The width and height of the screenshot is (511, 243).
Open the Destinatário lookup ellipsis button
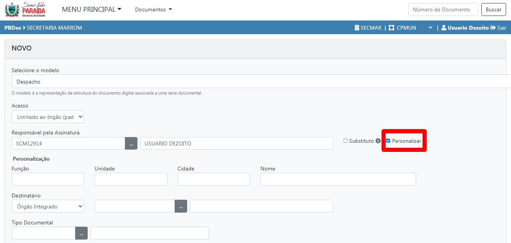(x=181, y=207)
